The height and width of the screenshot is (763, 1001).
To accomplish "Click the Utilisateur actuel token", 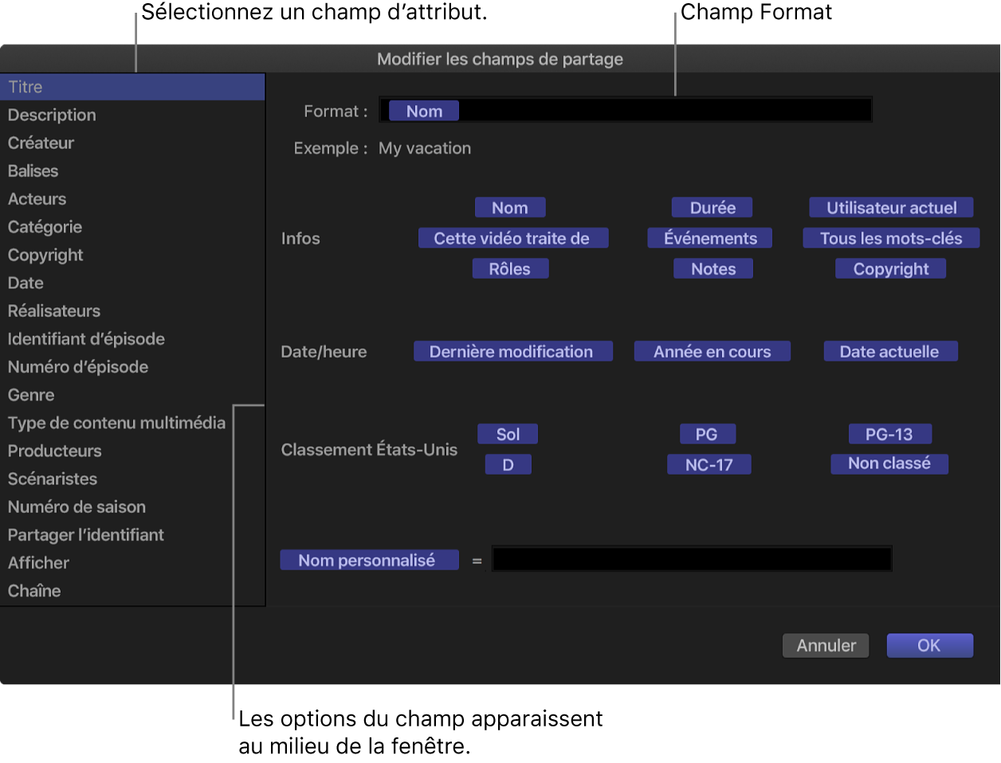I will pos(891,208).
